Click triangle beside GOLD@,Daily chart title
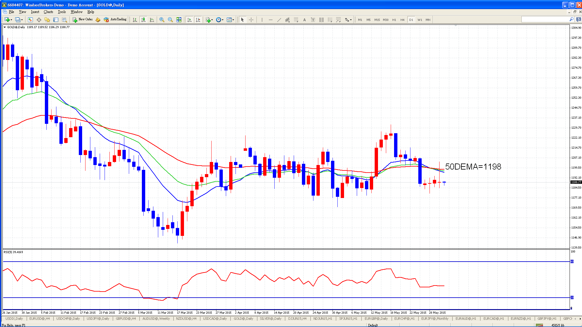Image resolution: width=582 pixels, height=327 pixels. (5, 27)
